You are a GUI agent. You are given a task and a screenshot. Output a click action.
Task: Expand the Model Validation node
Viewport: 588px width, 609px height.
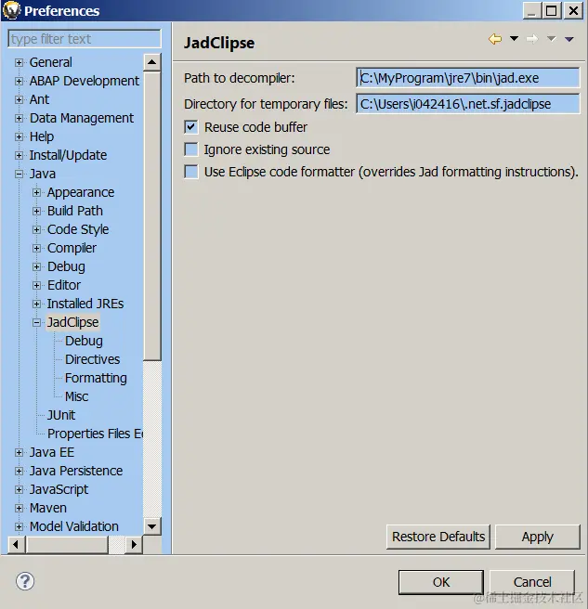19,526
